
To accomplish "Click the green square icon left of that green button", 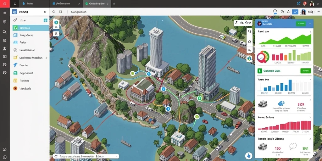I will 260,71.
